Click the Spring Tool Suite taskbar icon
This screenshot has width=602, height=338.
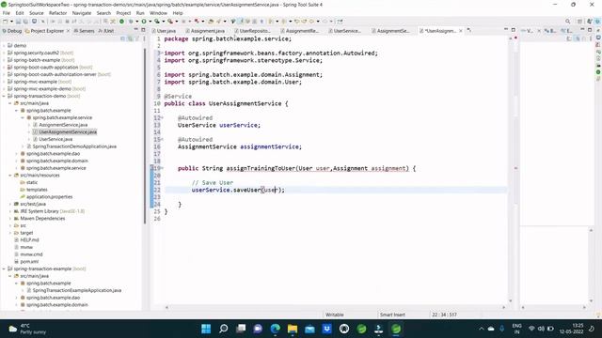396,329
